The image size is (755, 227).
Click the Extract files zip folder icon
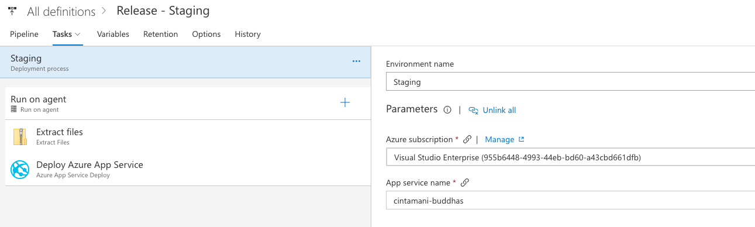pos(20,137)
